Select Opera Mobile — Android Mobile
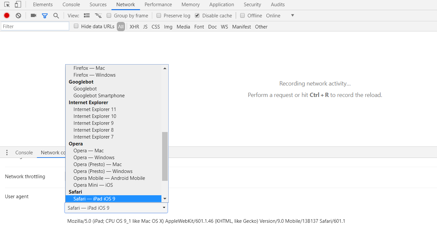The width and height of the screenshot is (437, 228). (114, 178)
